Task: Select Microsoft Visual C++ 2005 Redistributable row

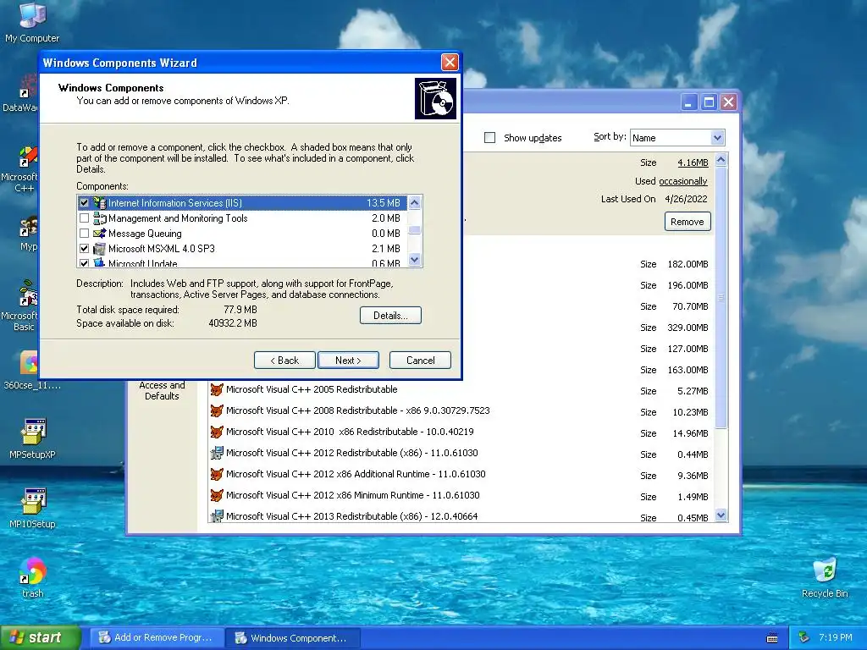Action: pos(461,390)
